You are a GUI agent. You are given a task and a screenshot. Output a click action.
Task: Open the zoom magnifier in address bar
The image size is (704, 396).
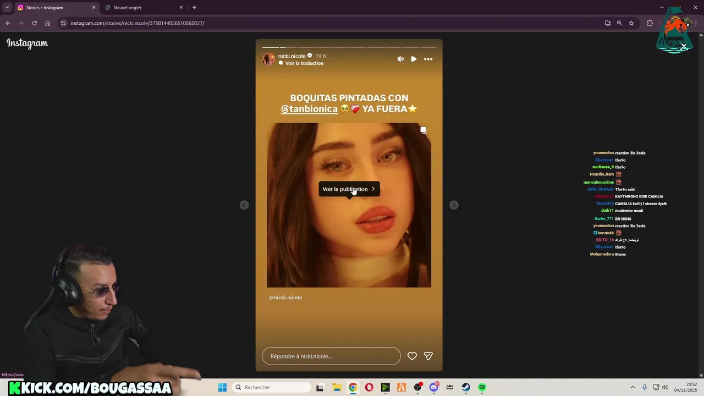(x=619, y=23)
